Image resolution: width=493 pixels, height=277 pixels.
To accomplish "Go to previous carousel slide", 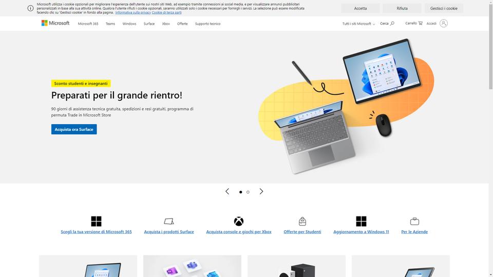I will pos(227,191).
